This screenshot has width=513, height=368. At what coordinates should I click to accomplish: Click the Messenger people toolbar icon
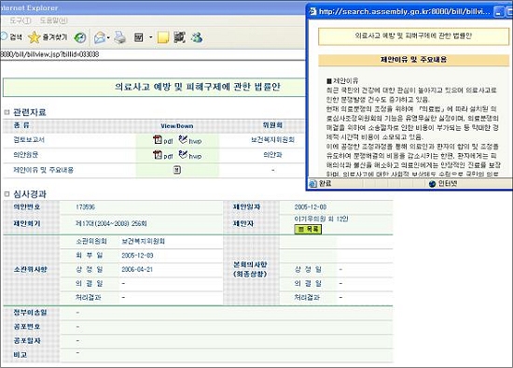point(197,37)
